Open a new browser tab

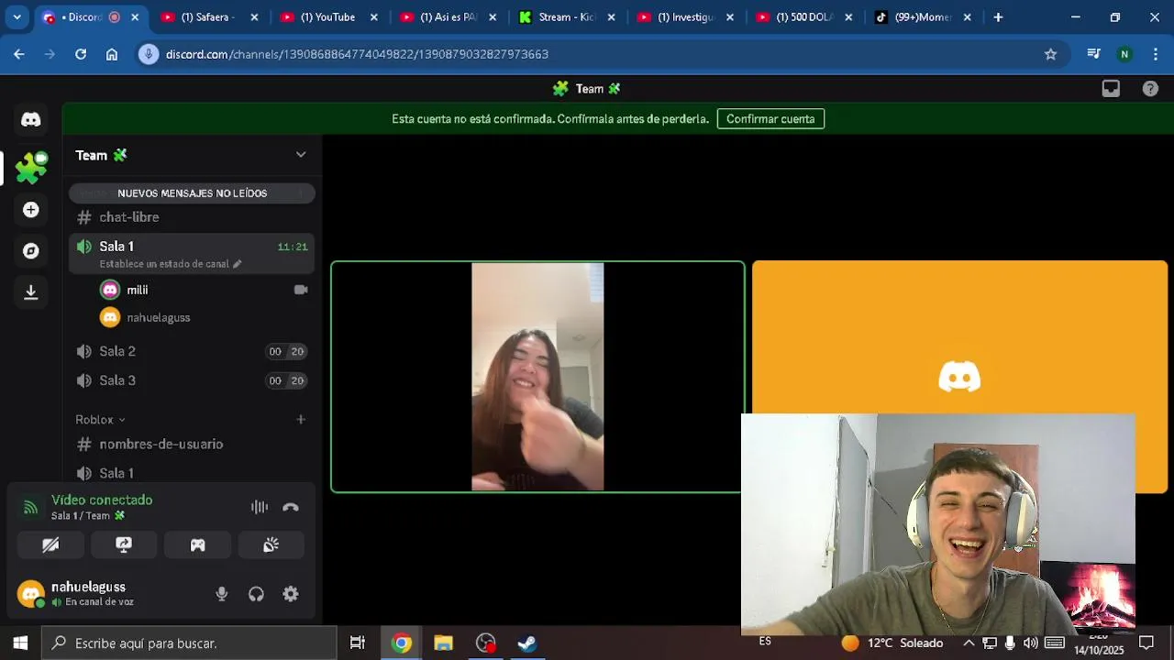(998, 17)
